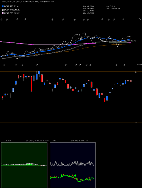Viewport: 142px width, 188px height.
Task: Click the 'ADX' panel heading
Action: [x=54, y=141]
